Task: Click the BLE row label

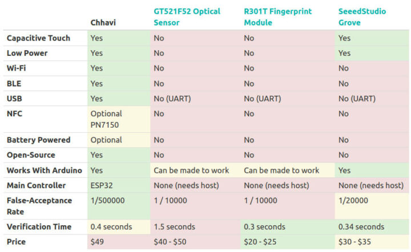Action: pyautogui.click(x=14, y=83)
